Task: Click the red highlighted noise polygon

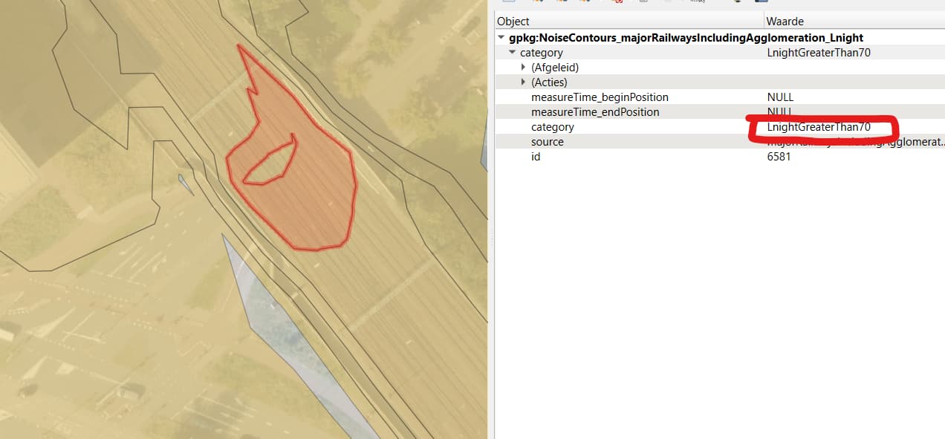Action: pos(312,201)
